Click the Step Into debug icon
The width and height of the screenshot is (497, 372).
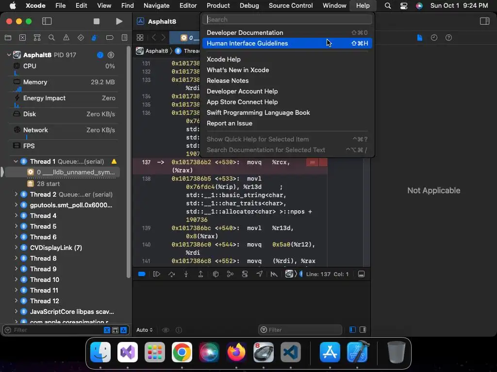point(186,274)
